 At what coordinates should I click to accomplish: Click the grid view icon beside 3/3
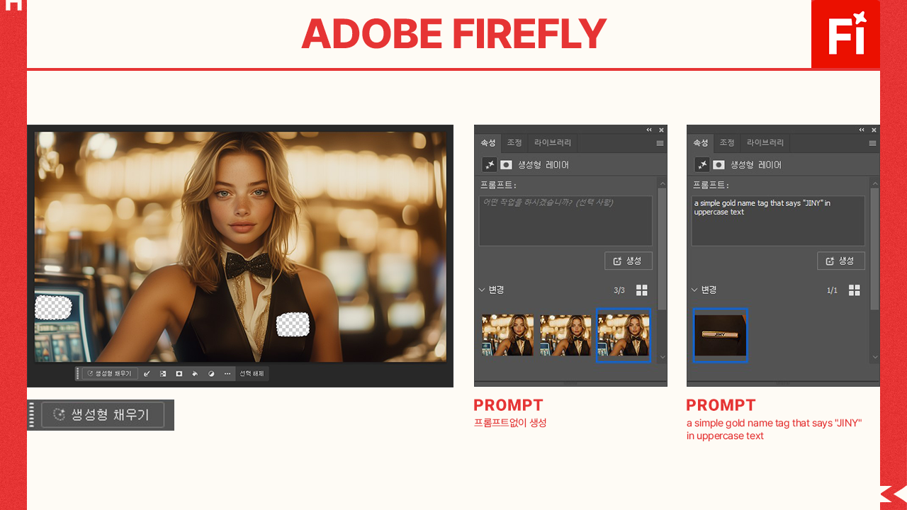[x=642, y=290]
